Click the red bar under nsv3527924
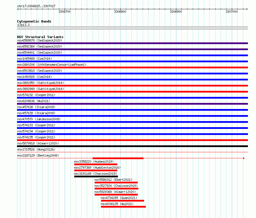 pos(116,189)
